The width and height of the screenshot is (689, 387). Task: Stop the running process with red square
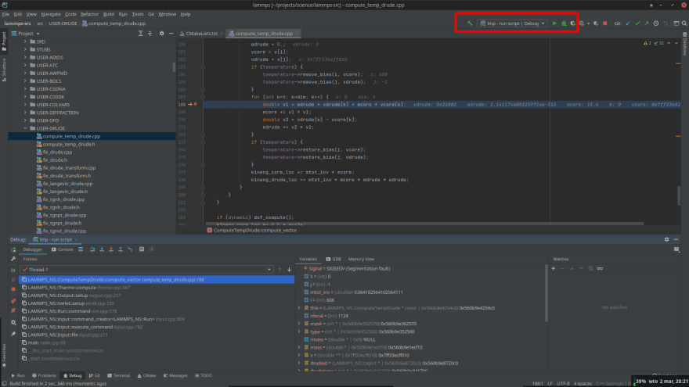(x=605, y=23)
